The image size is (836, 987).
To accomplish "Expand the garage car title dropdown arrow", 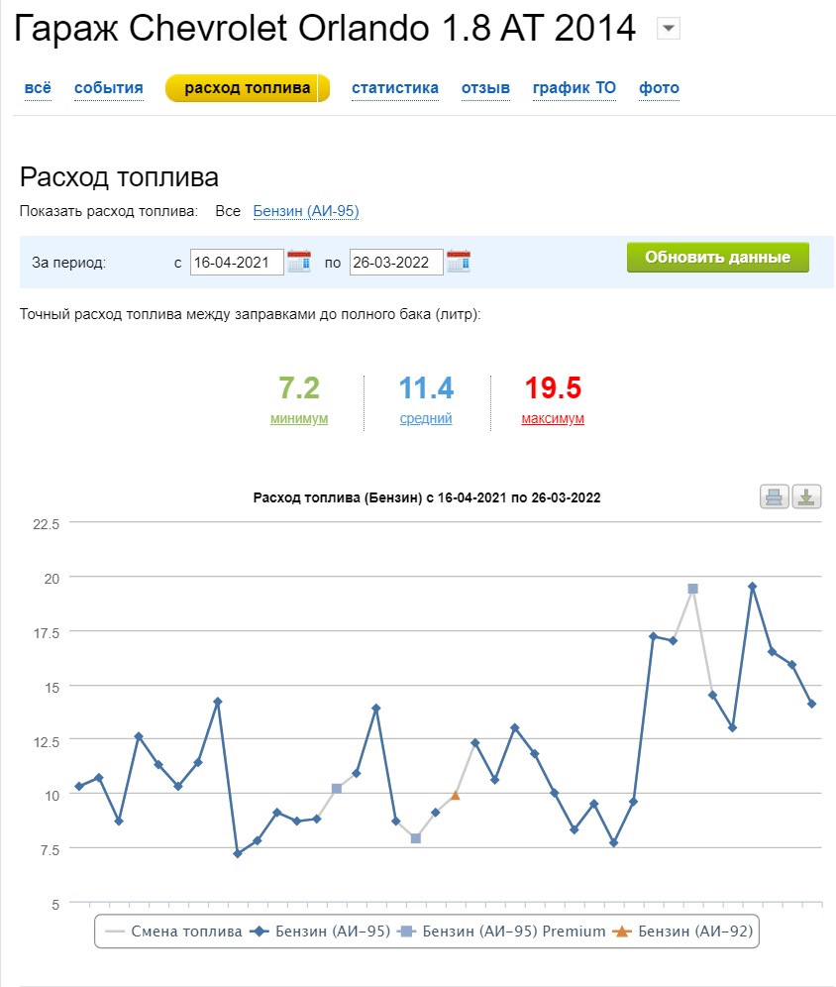I will [x=669, y=30].
